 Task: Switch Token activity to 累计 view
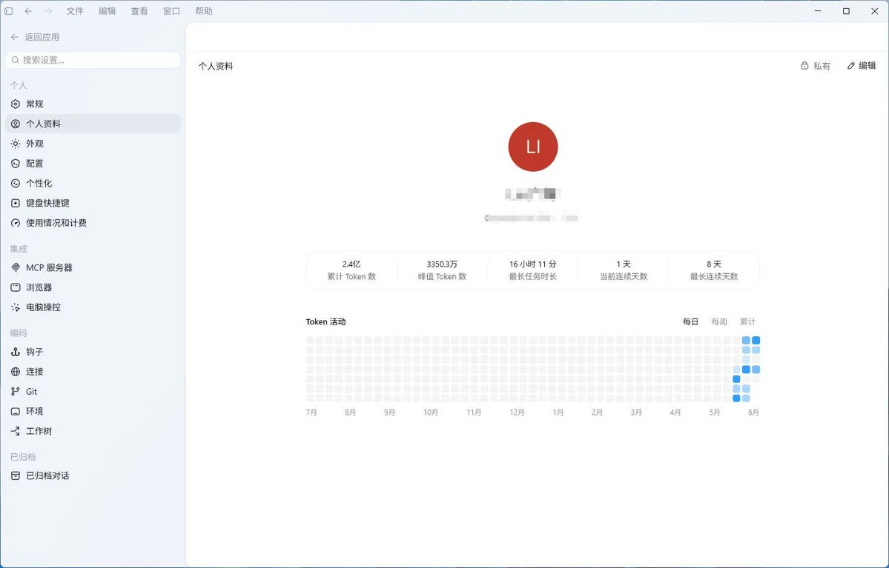pyautogui.click(x=747, y=321)
